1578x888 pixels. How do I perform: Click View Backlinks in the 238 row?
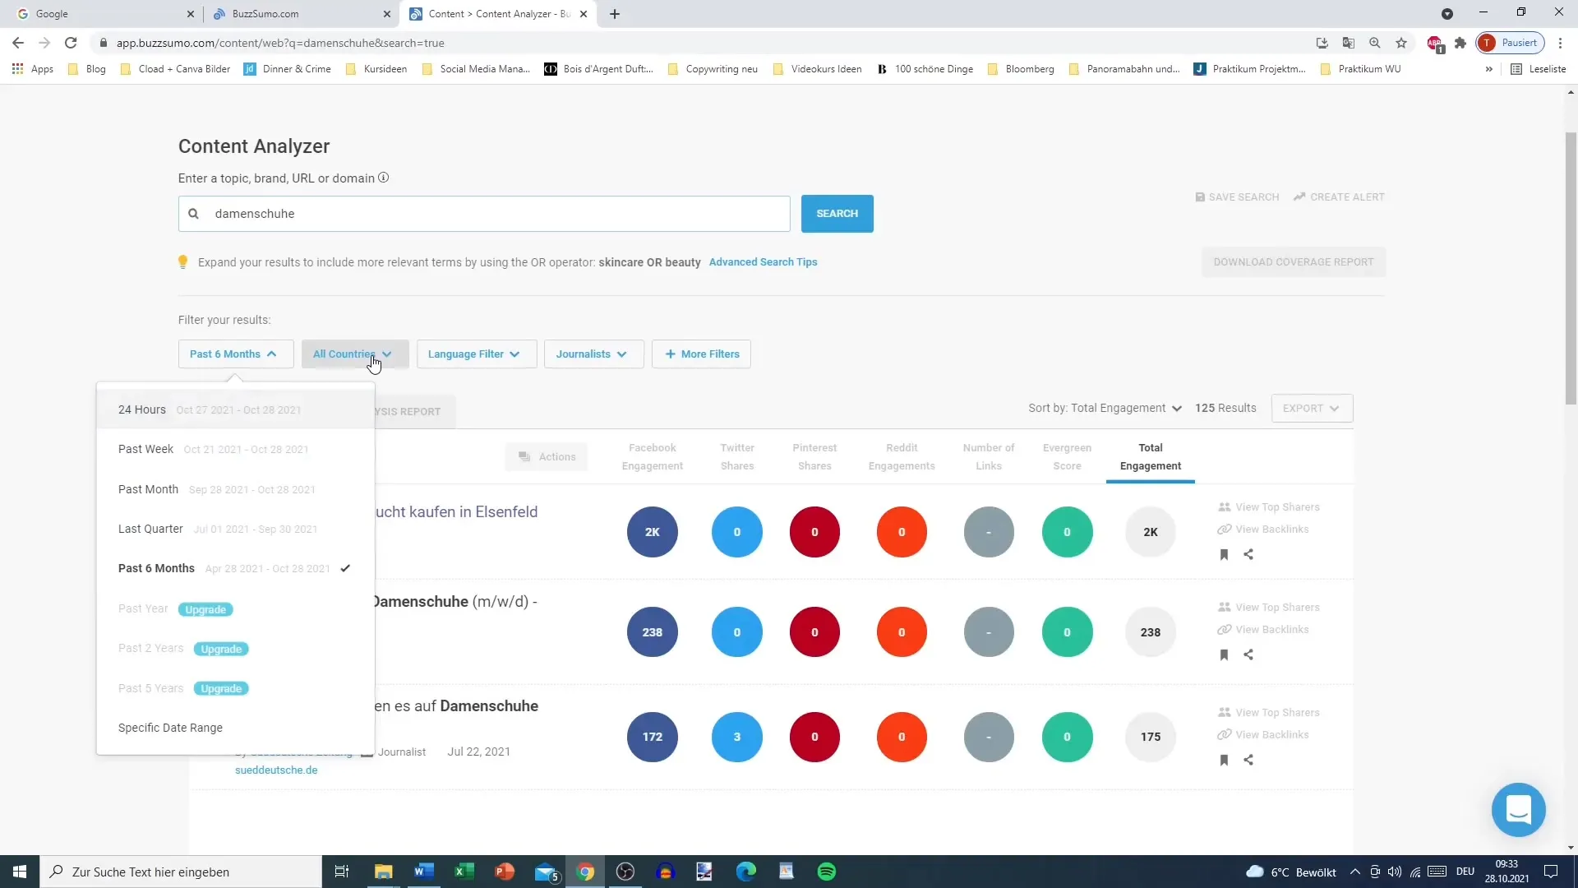click(x=1263, y=630)
